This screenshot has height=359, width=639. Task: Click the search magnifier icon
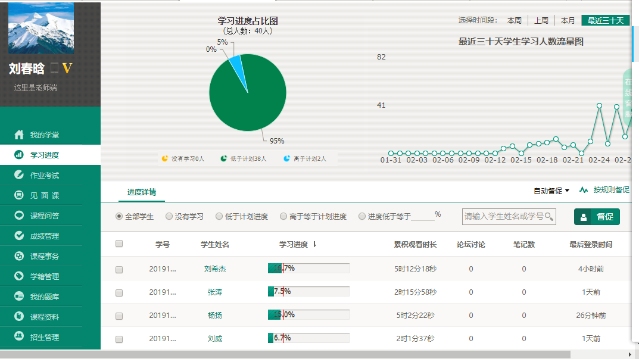point(549,217)
